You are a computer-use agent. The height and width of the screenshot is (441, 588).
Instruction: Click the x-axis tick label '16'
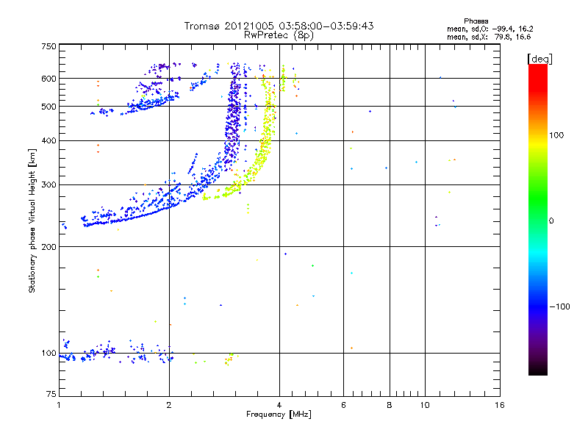coord(500,405)
